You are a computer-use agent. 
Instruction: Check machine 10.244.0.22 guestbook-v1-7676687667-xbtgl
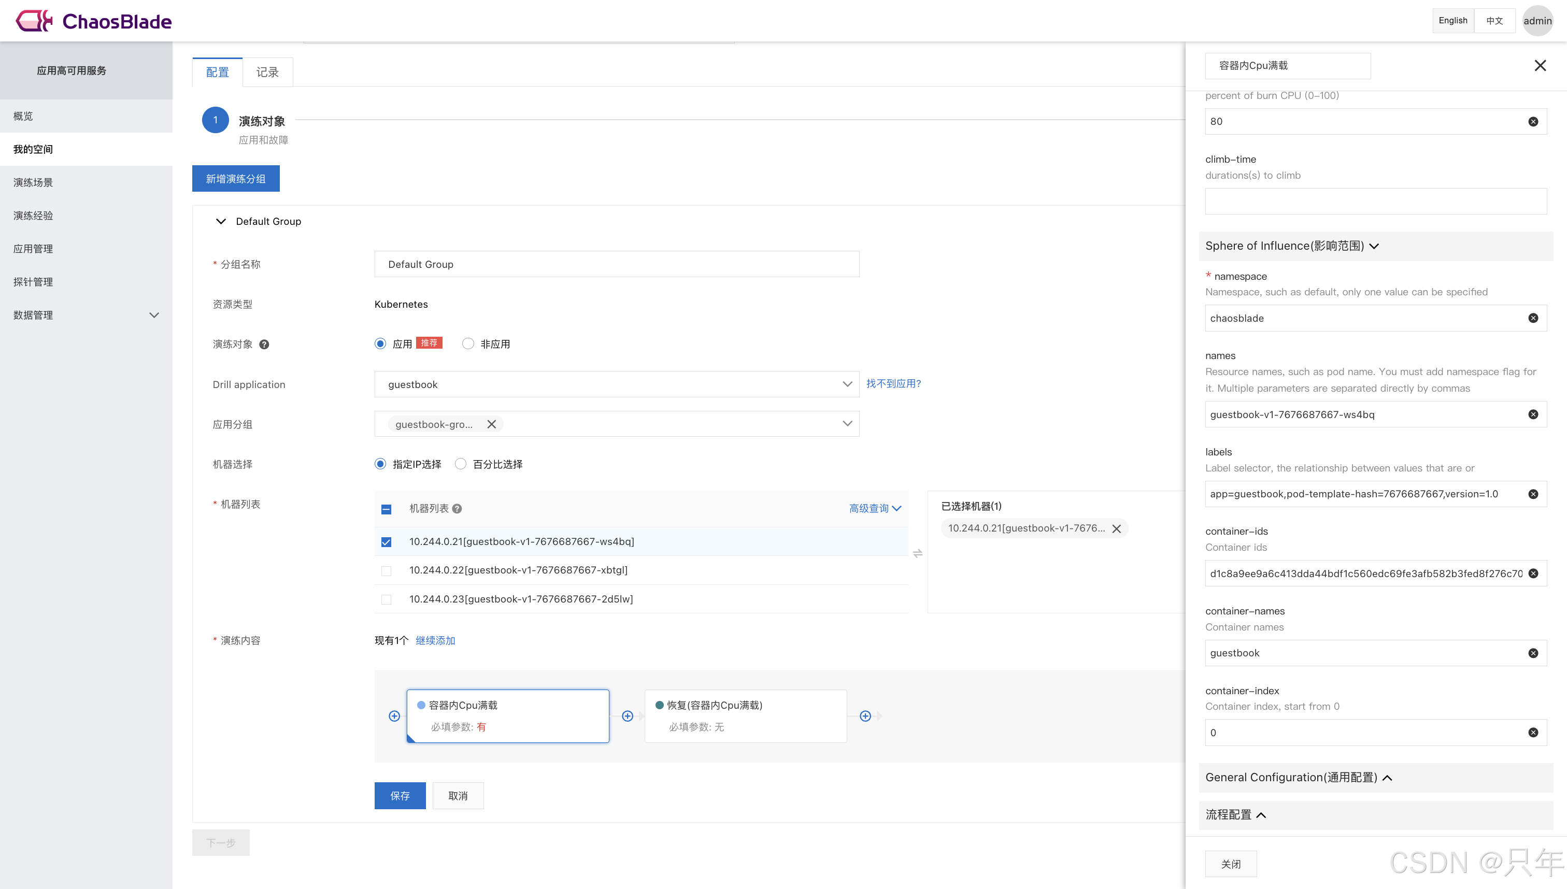coord(386,571)
